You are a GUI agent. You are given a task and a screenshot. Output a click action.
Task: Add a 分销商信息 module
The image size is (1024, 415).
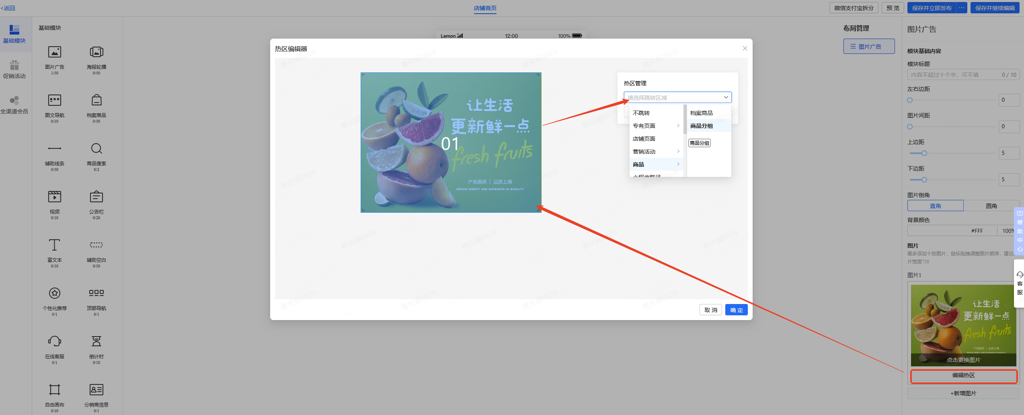coord(96,397)
